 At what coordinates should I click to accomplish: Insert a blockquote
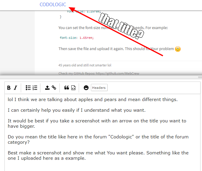click(67, 88)
